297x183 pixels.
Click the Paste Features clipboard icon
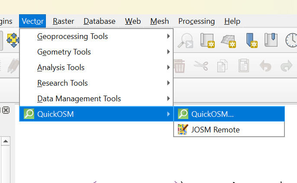(x=244, y=65)
